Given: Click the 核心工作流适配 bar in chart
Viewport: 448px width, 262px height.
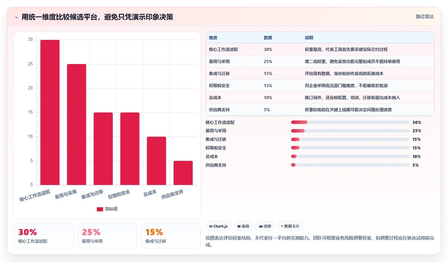Looking at the screenshot, I should click(50, 112).
